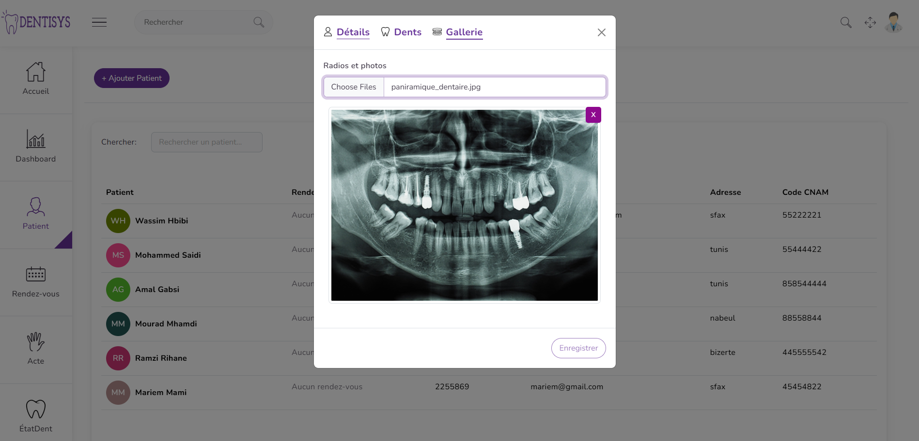Switch to the Dents tab
The height and width of the screenshot is (441, 919).
[x=407, y=32]
